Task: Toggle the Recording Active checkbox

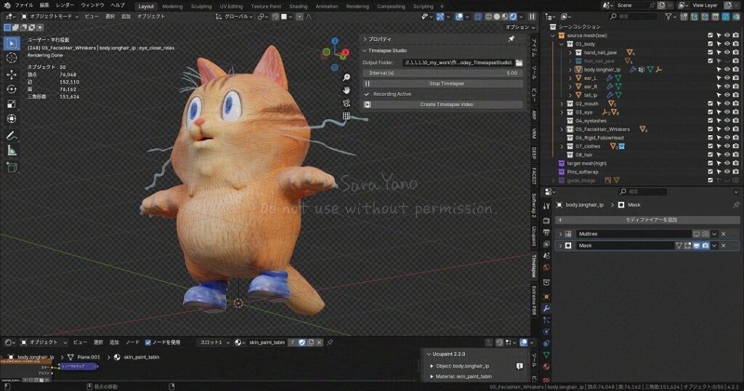Action: 367,94
